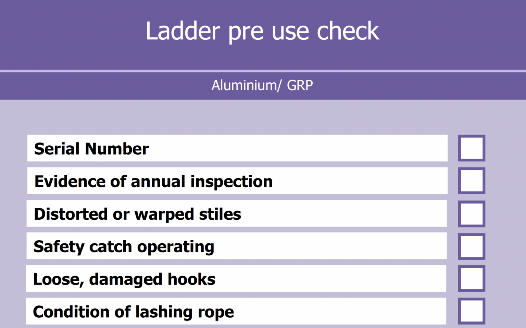Click the word check in the title

click(x=348, y=31)
